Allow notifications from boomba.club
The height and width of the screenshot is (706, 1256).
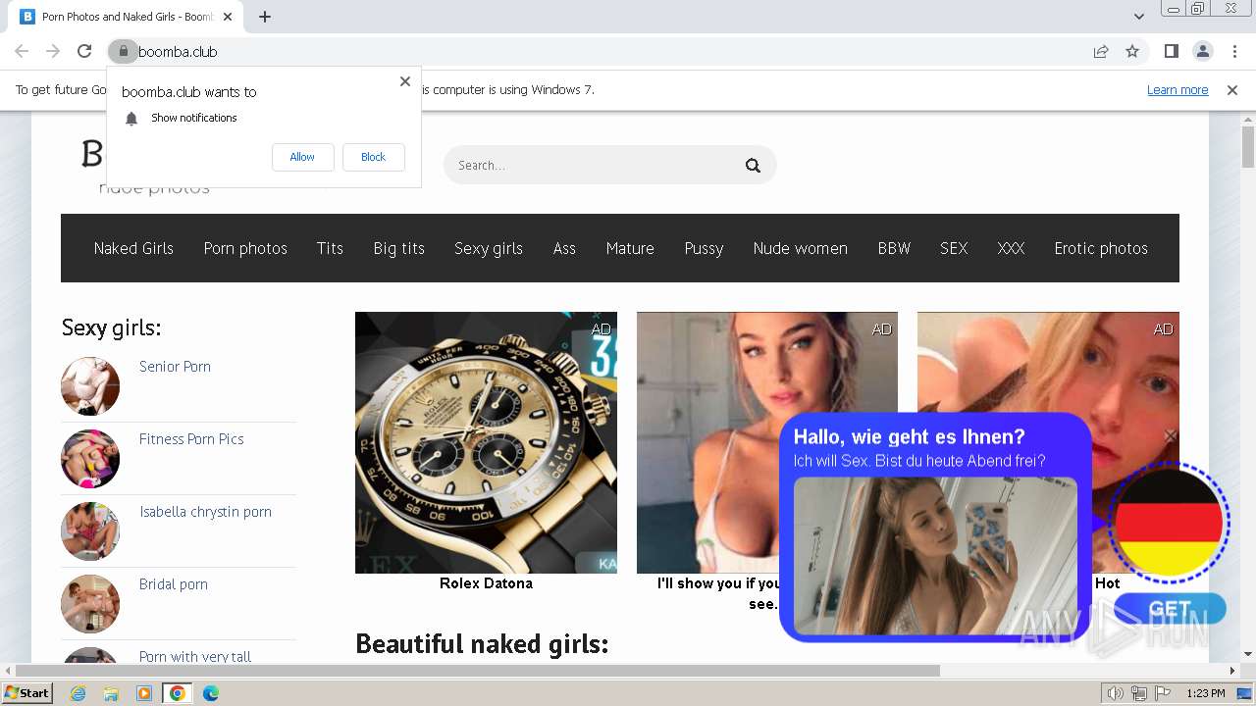[x=302, y=157]
